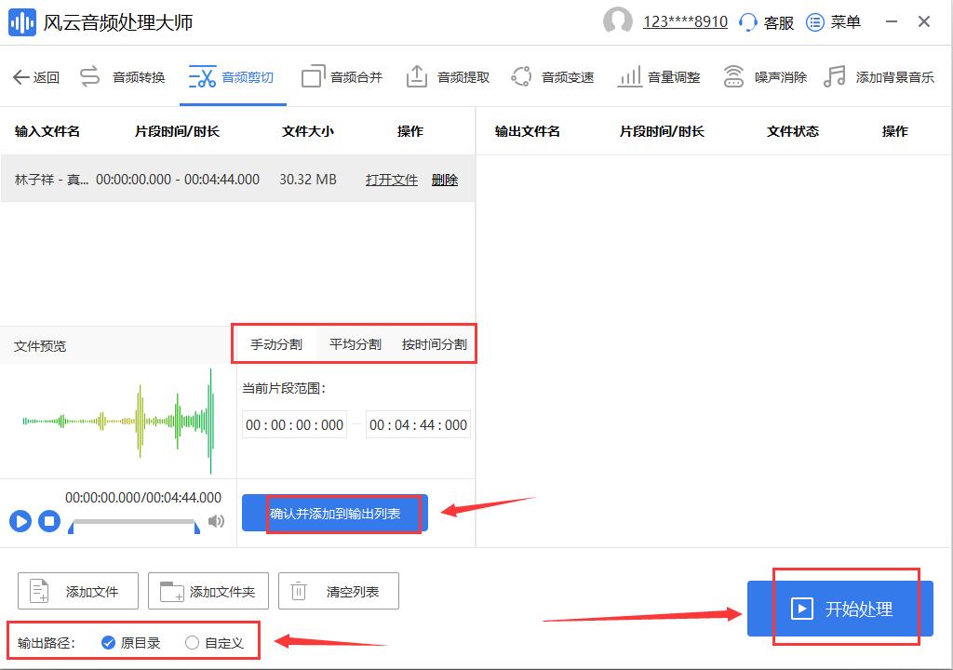Click the playback progress slider
This screenshot has height=670, width=953.
point(135,523)
